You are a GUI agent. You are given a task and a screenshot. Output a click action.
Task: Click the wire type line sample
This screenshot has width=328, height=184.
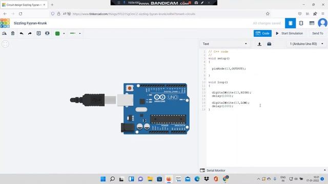(73, 33)
